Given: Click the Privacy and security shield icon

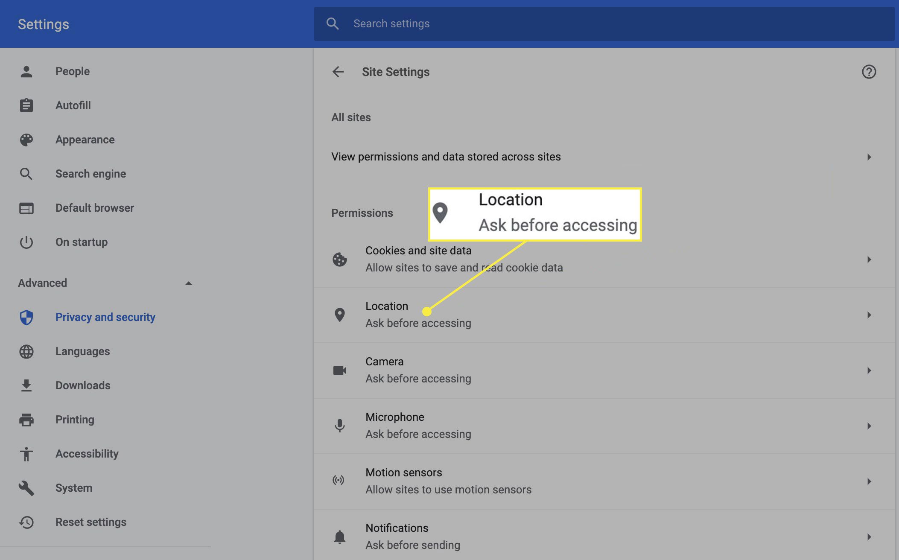Looking at the screenshot, I should [26, 317].
